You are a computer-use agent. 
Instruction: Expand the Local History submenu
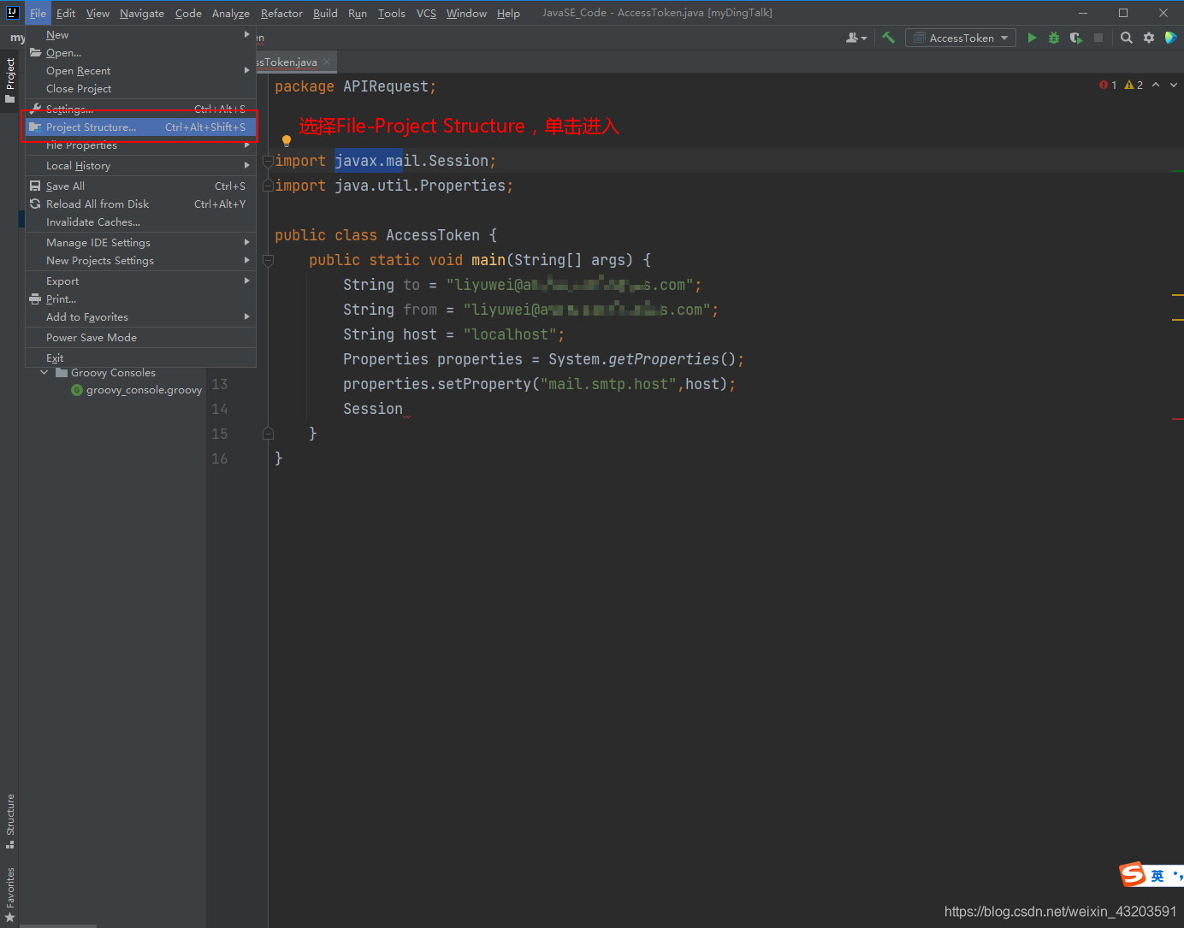click(x=141, y=166)
